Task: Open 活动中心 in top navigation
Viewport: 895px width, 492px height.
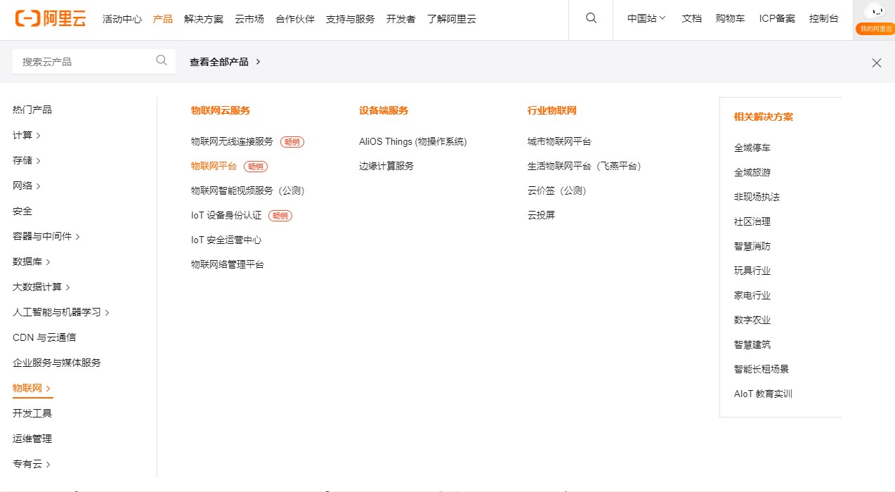Action: click(122, 19)
